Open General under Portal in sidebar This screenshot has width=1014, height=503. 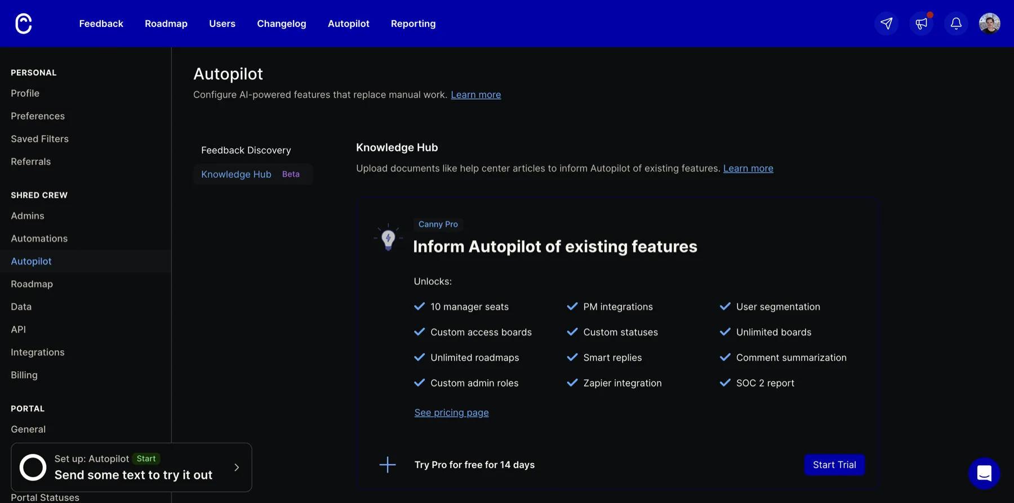pyautogui.click(x=28, y=429)
